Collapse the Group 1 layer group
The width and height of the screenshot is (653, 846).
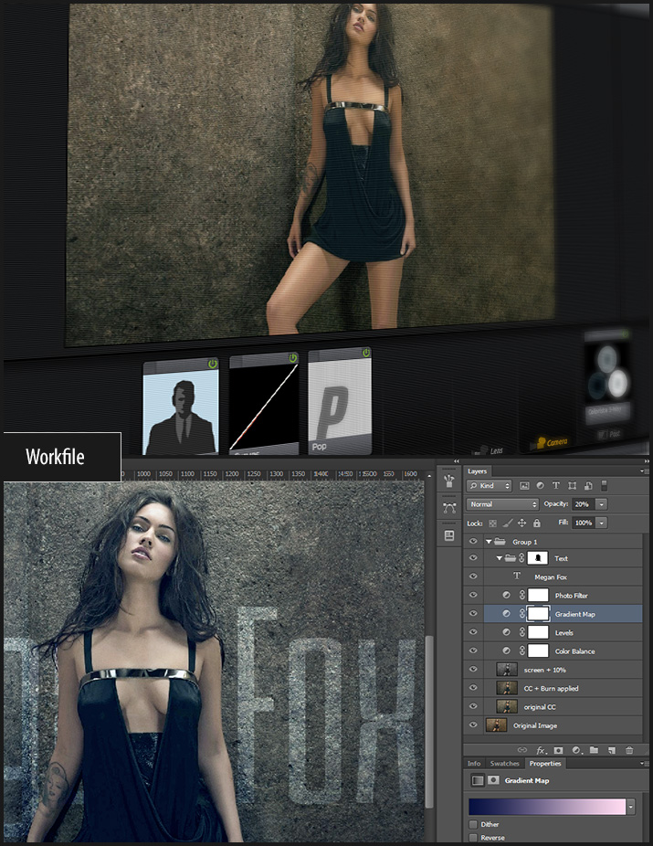click(489, 541)
